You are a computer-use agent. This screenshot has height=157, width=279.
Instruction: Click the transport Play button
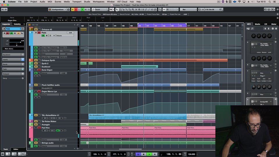(149, 154)
